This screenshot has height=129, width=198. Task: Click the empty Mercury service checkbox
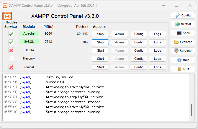pyautogui.click(x=11, y=59)
